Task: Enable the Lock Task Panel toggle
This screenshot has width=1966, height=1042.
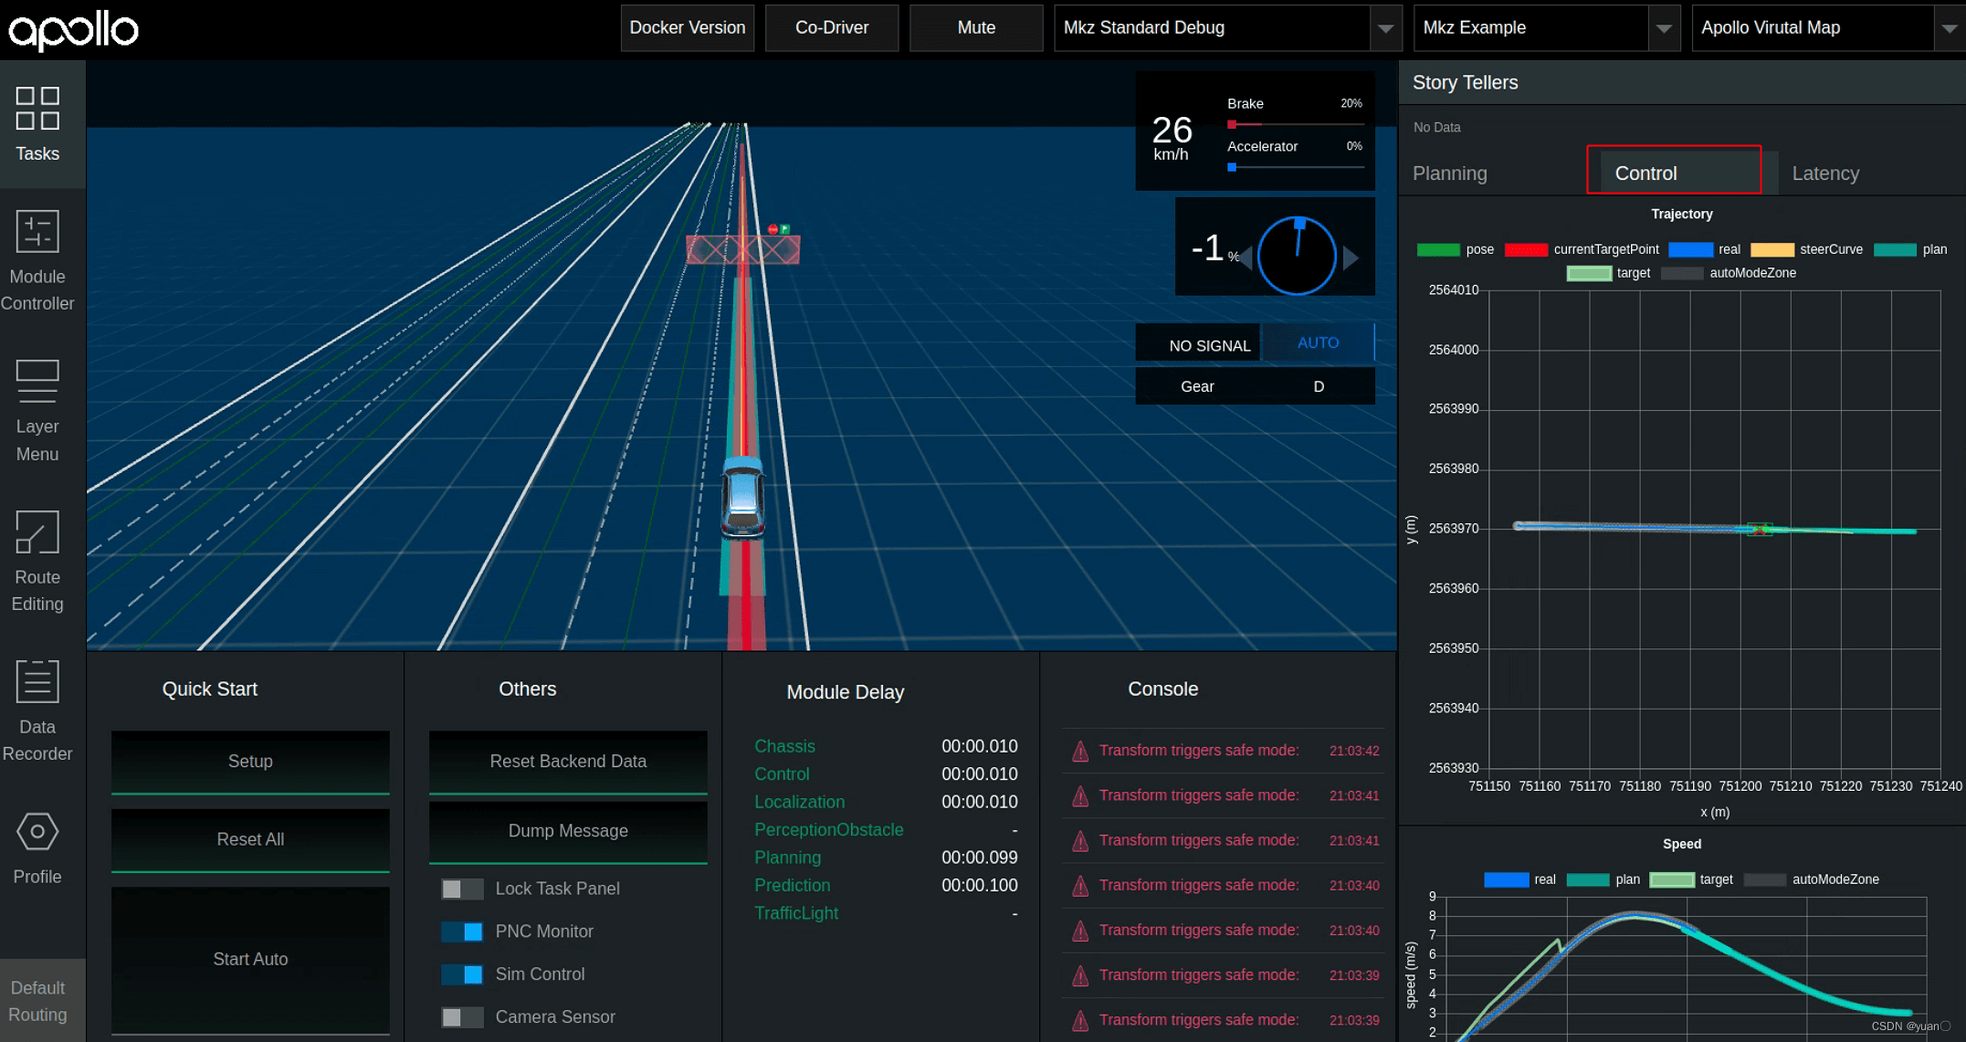Action: (x=462, y=889)
